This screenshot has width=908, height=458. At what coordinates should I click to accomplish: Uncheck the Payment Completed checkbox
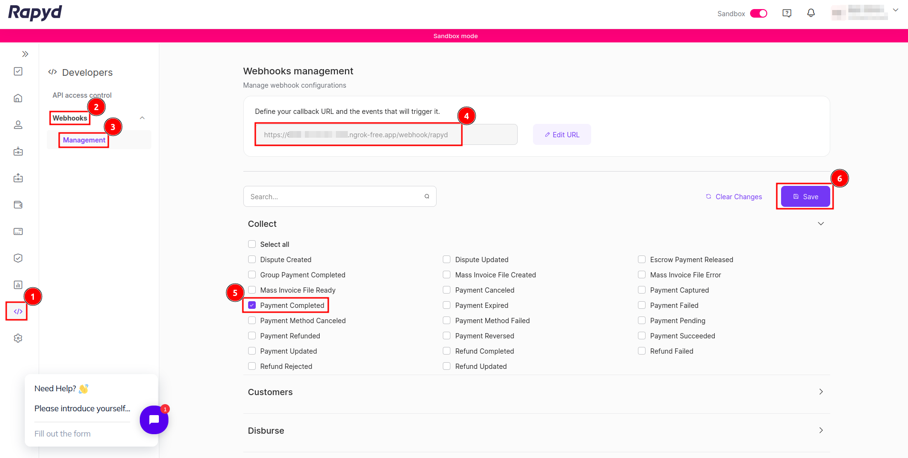coord(252,305)
